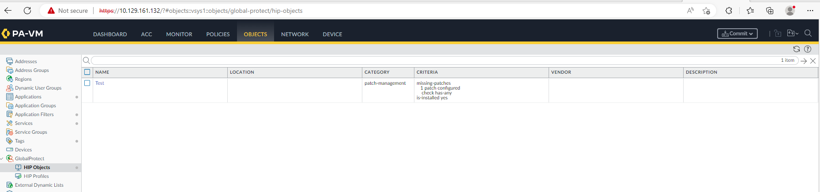Open Application Groups in the sidebar

(x=35, y=105)
